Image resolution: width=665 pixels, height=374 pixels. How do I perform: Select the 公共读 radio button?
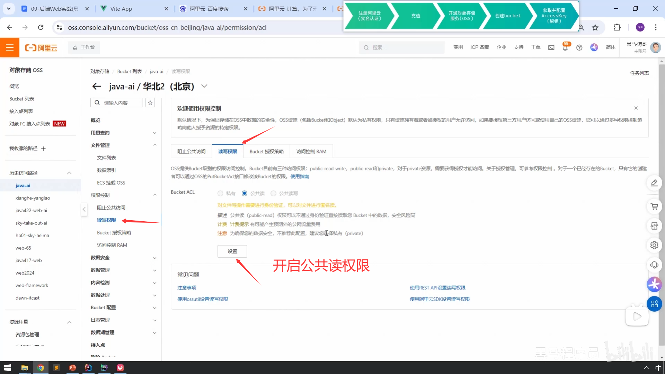tap(245, 193)
